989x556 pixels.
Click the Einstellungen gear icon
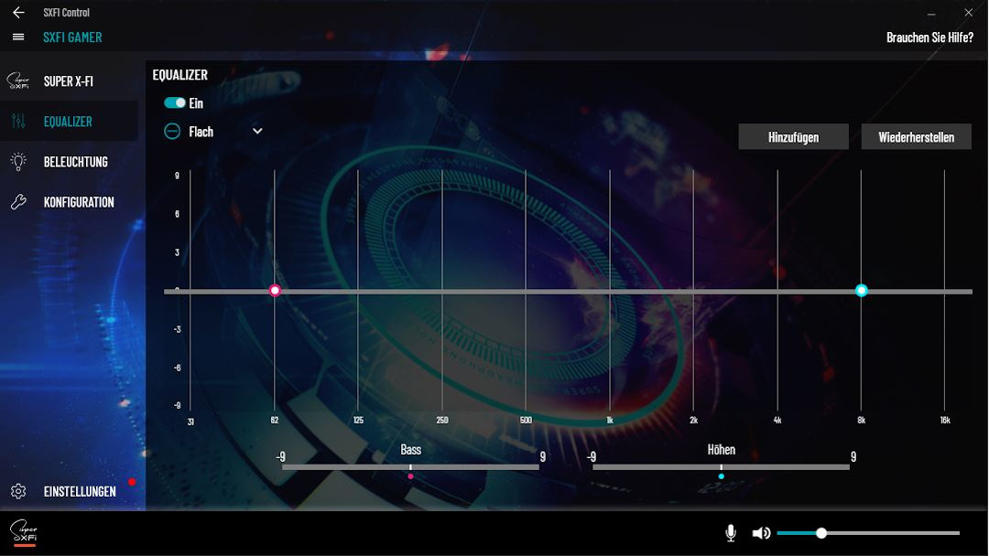click(18, 491)
